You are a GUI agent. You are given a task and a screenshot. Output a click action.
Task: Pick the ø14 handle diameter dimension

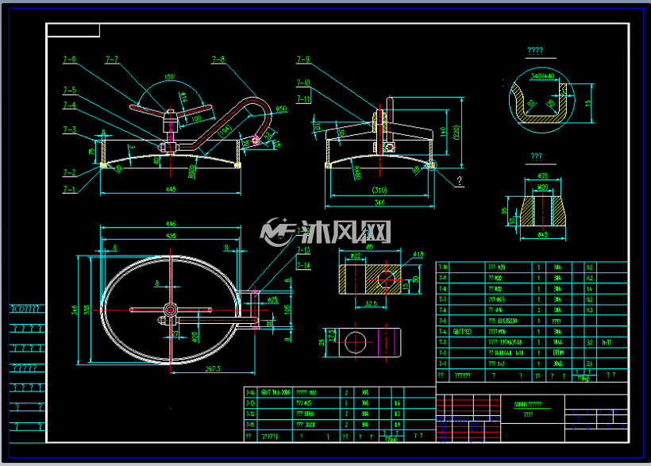pos(183,97)
